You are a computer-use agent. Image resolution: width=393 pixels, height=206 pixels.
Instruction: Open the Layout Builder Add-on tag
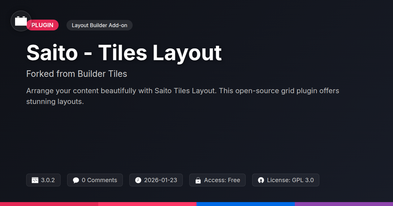[99, 25]
